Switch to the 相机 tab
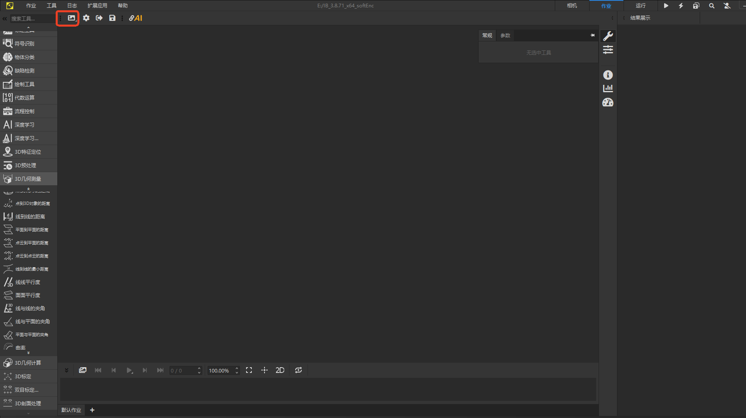Viewport: 746px width, 418px height. coord(572,6)
